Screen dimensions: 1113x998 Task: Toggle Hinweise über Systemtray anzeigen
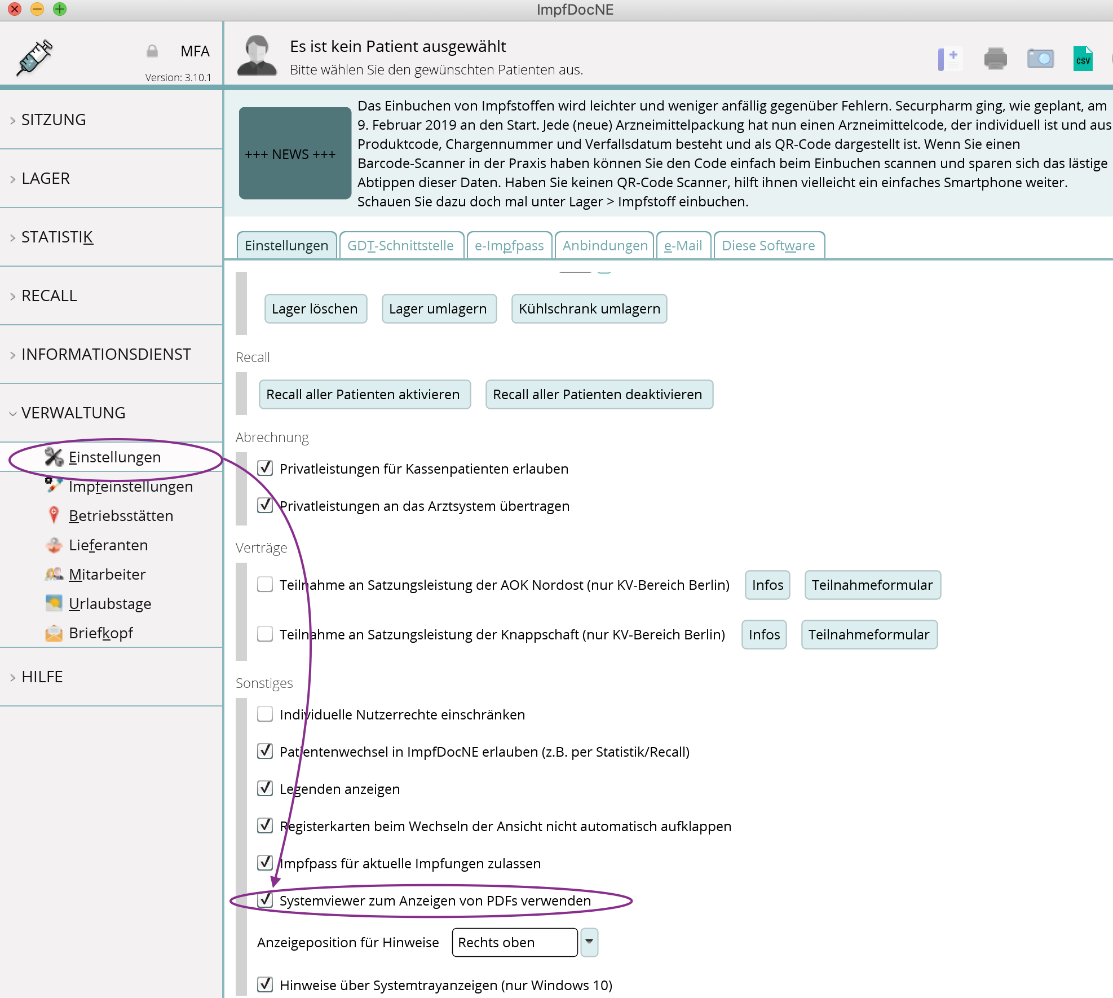coord(265,984)
